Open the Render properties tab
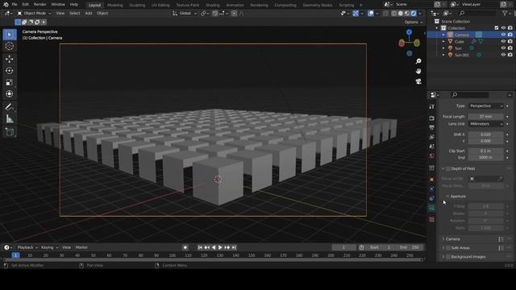Image resolution: width=516 pixels, height=290 pixels. tap(432, 118)
